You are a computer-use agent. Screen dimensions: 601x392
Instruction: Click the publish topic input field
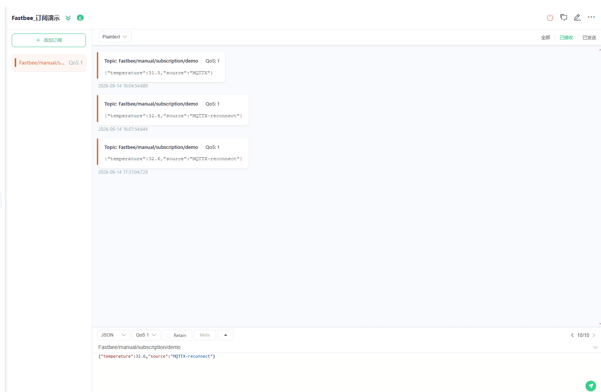[x=343, y=347]
